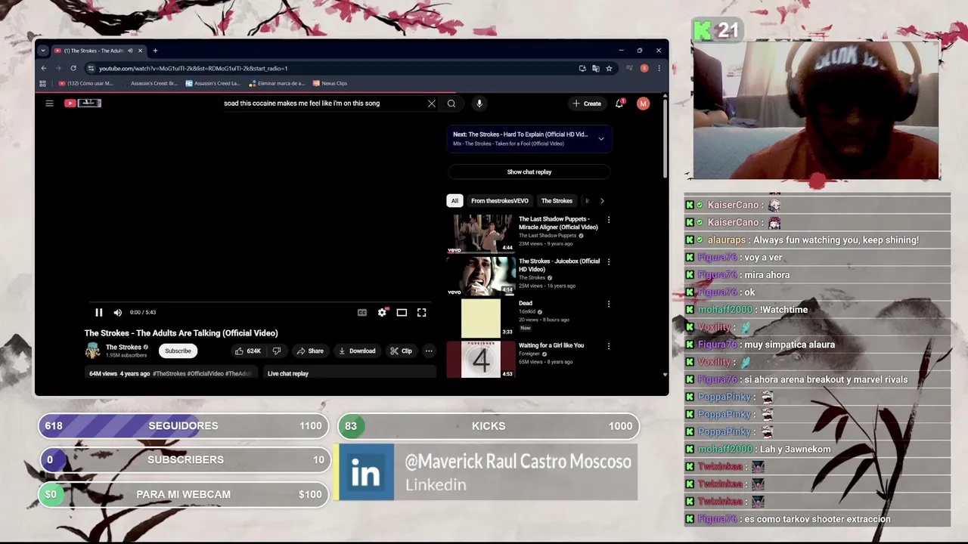Image resolution: width=968 pixels, height=544 pixels.
Task: Open the YouTube notifications bell
Action: tap(619, 104)
